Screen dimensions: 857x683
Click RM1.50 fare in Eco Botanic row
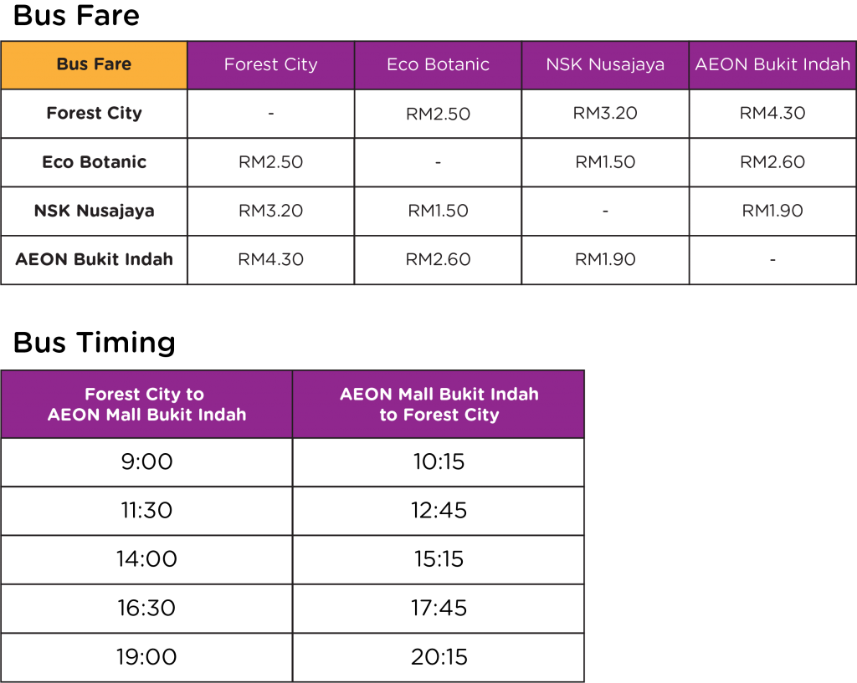(x=605, y=162)
